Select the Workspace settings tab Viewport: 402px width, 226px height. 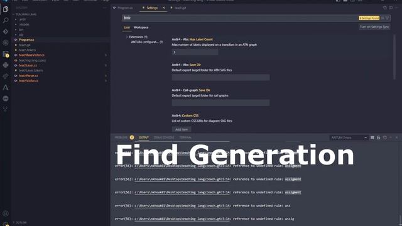pyautogui.click(x=141, y=28)
